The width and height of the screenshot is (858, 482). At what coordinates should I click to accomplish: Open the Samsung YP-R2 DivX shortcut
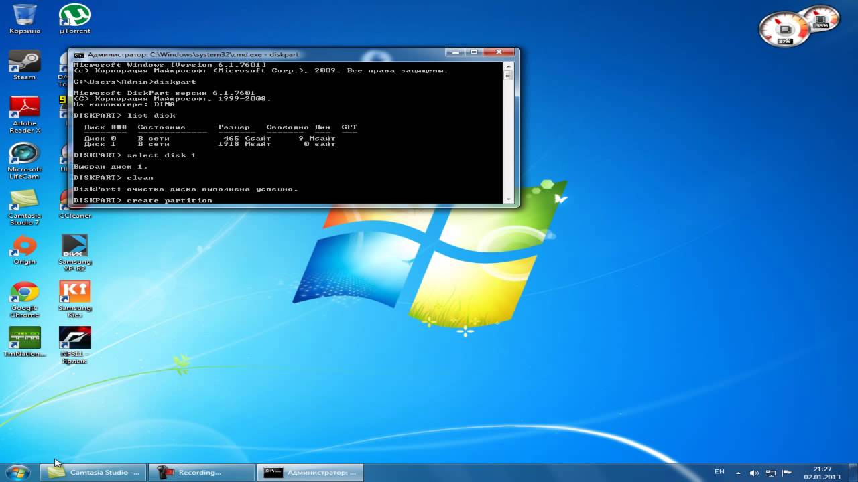75,253
